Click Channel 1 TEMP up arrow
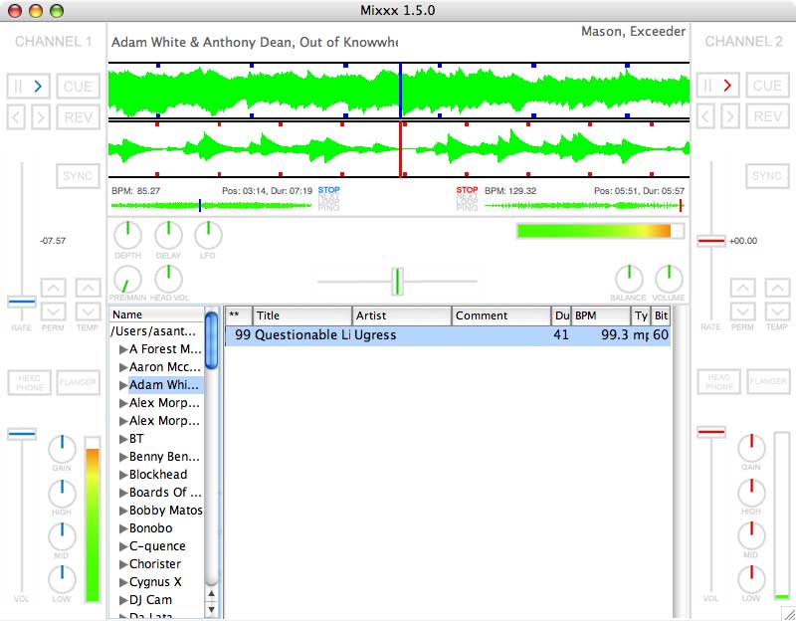This screenshot has width=796, height=621. click(x=88, y=288)
